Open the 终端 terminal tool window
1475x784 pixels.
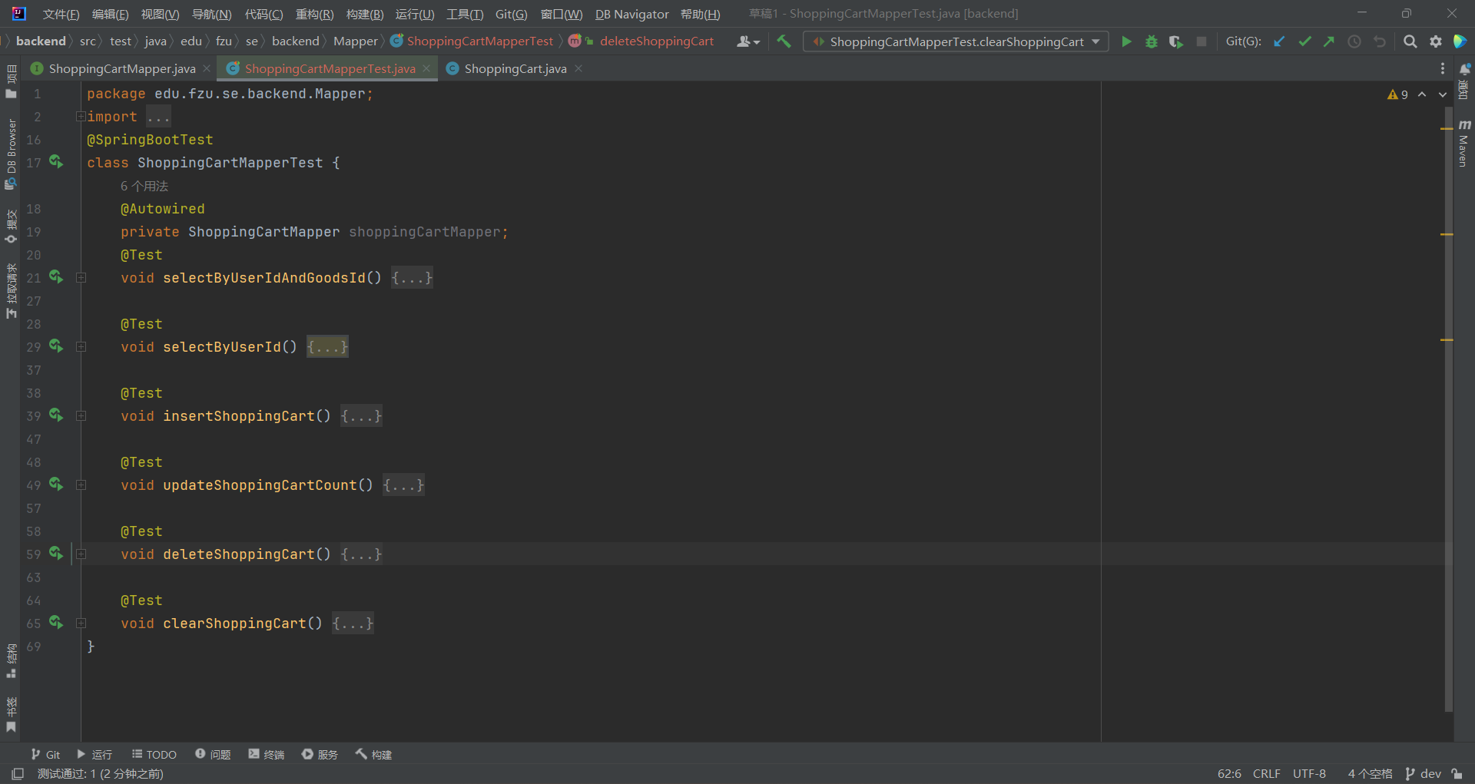click(x=266, y=754)
